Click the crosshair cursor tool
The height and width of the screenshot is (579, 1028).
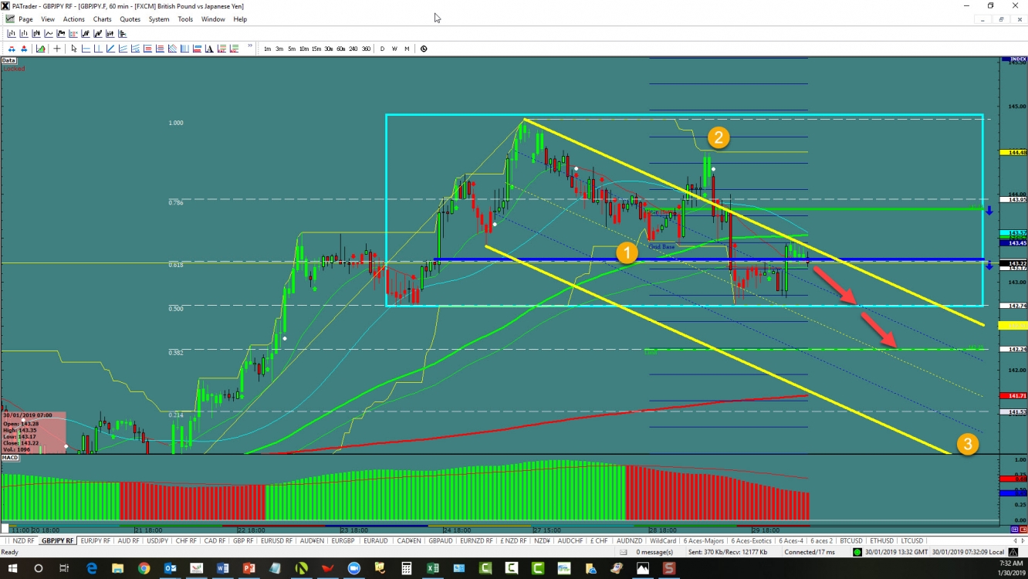57,49
